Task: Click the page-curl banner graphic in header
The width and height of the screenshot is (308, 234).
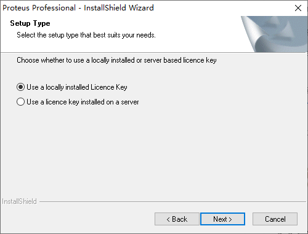Action: point(274,34)
